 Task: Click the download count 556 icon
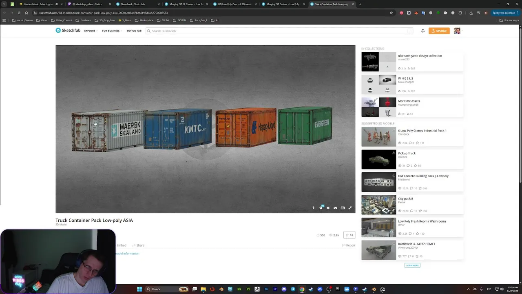pos(318,235)
